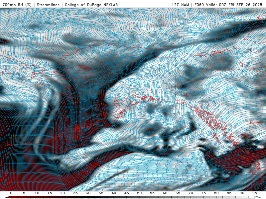Viewport: 266px width, 199px height.
Task: Select the 65 value on the color scale
Action: pos(178,193)
